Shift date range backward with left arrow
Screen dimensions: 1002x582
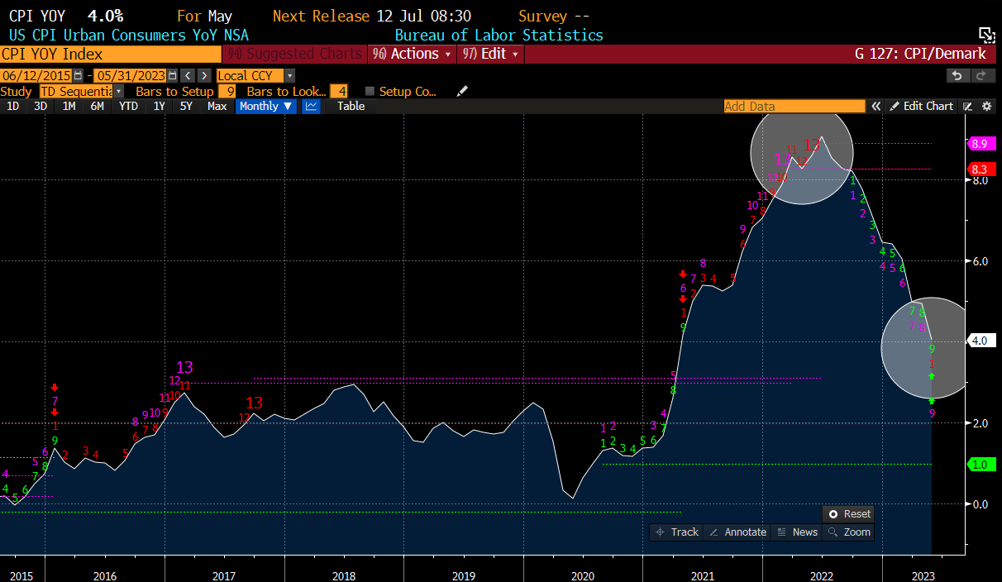[187, 75]
